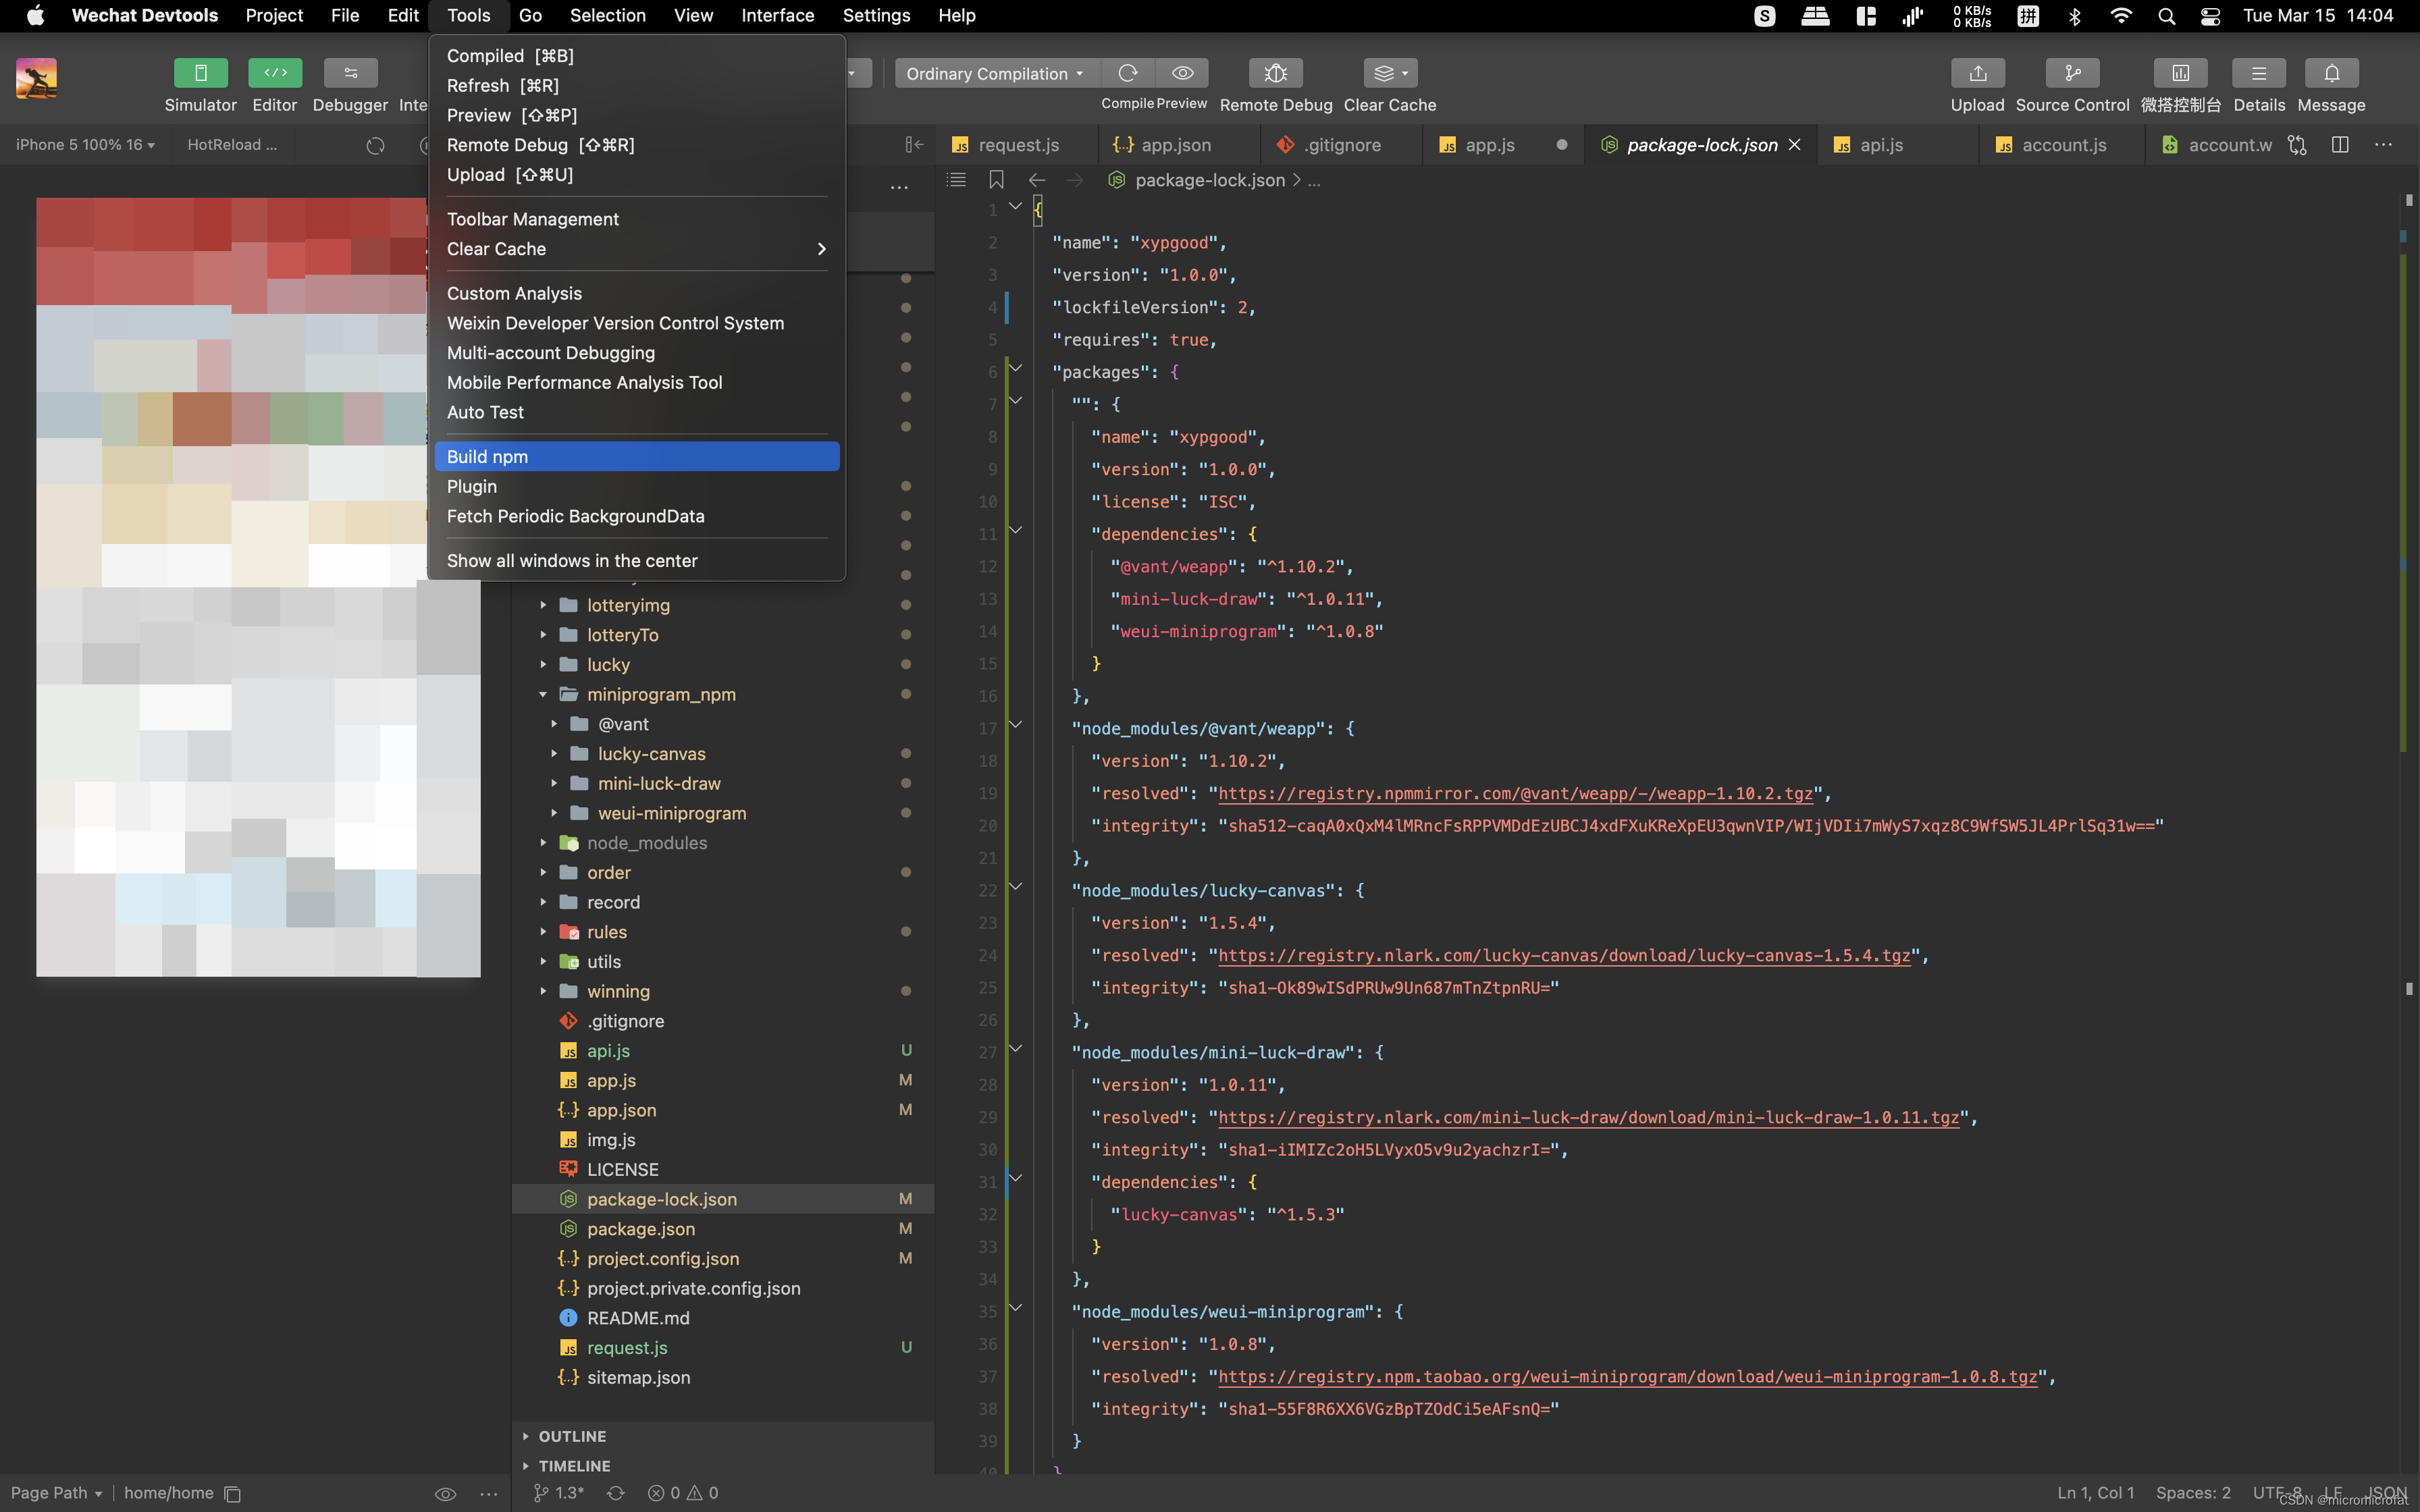Open Ordinary Compilation dropdown
Screen dimensions: 2420x1512
click(995, 73)
